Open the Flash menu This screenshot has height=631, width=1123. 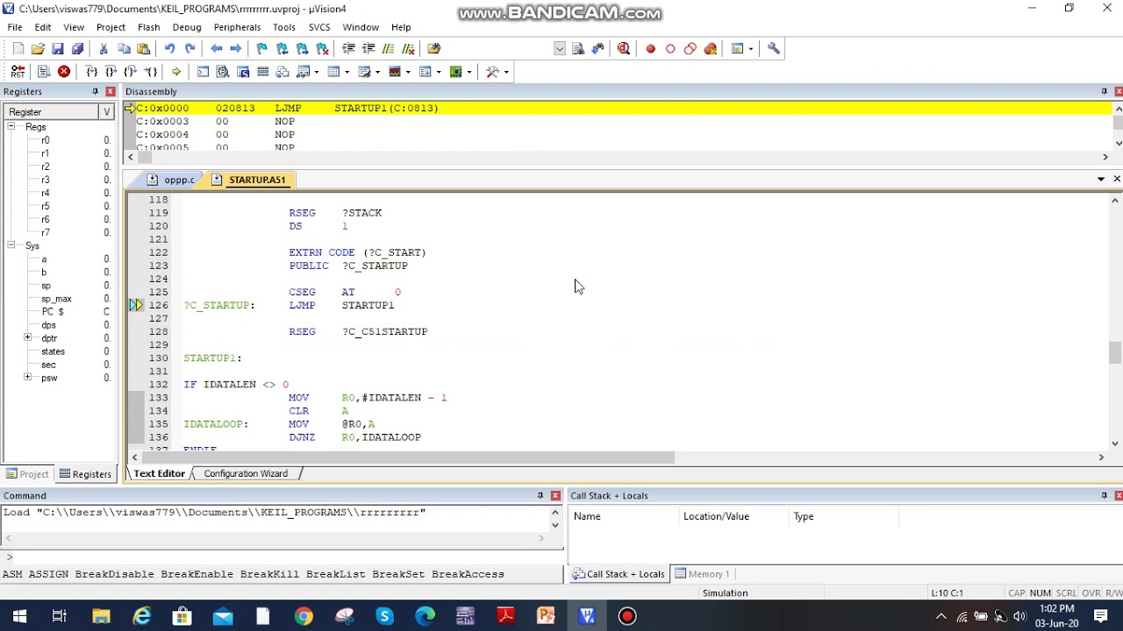[x=149, y=27]
